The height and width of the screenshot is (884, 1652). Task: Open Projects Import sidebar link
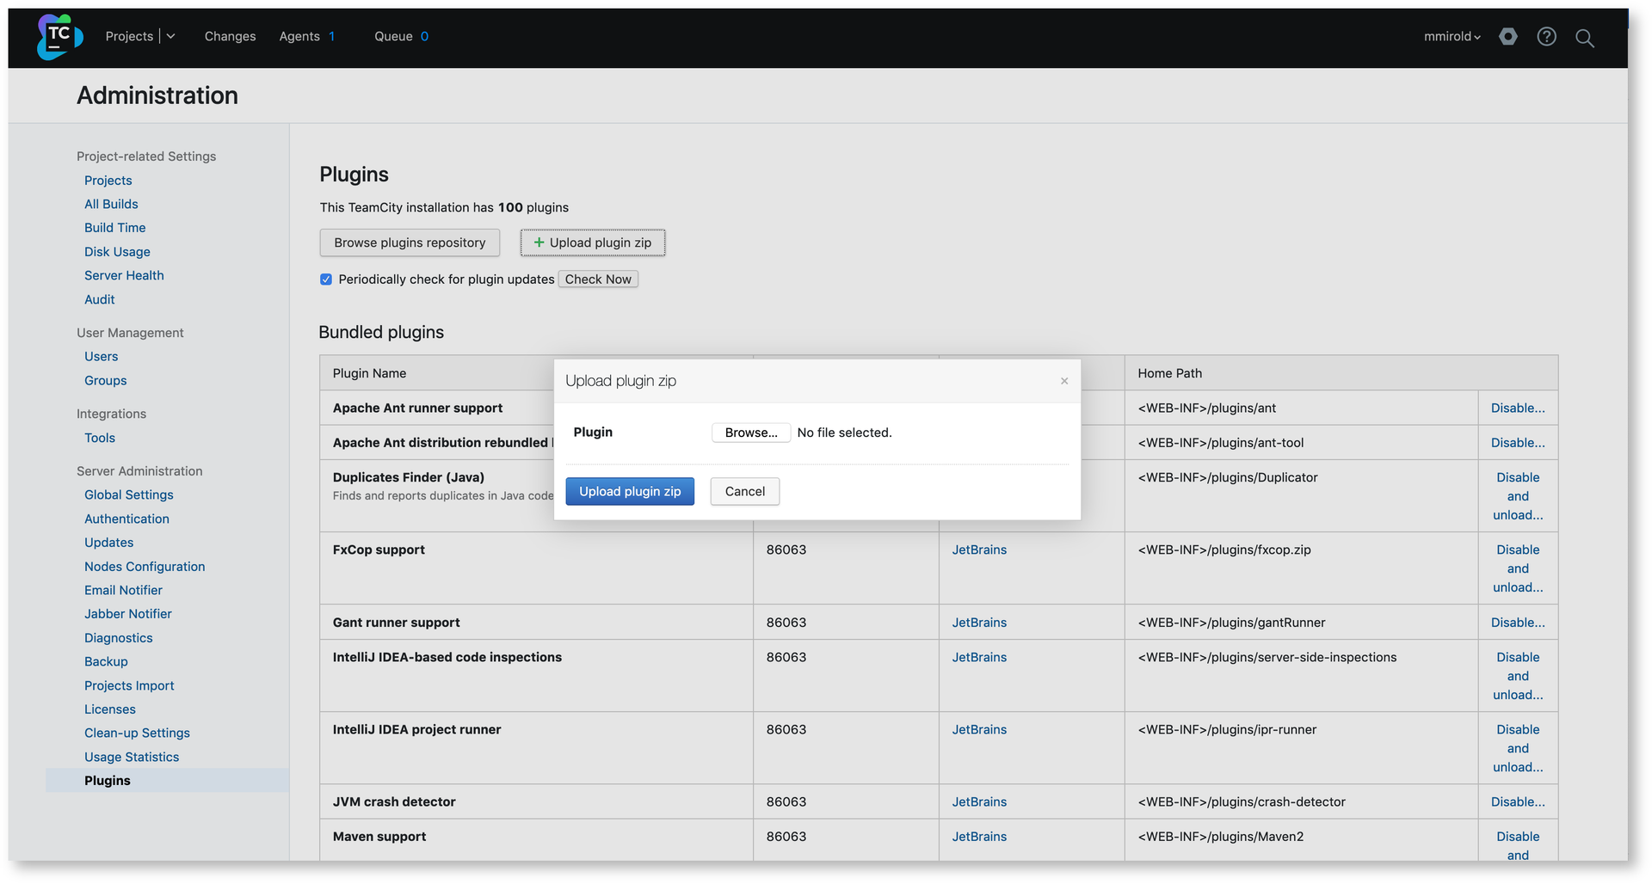point(129,686)
